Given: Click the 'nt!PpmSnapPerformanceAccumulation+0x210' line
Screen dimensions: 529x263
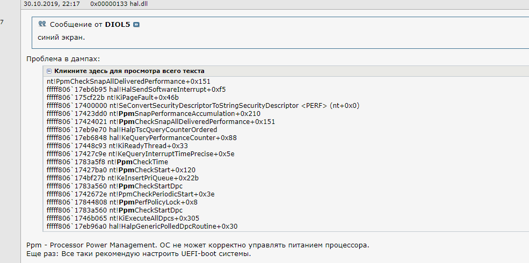Looking at the screenshot, I should pos(154,113).
